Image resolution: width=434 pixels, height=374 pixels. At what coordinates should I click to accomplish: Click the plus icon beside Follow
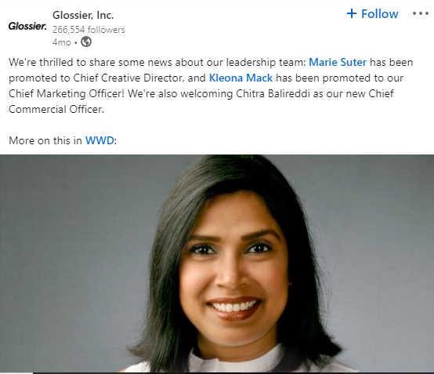tap(352, 13)
